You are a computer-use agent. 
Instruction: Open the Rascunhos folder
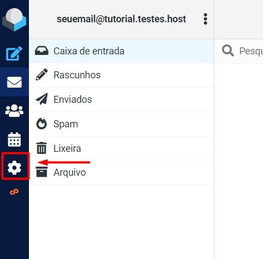click(x=122, y=75)
